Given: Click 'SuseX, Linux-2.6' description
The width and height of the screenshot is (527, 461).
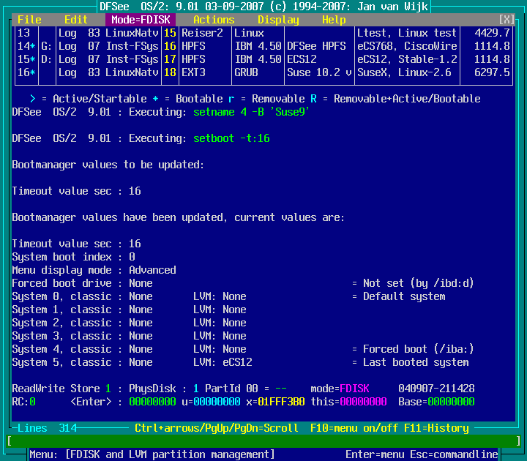Looking at the screenshot, I should (x=404, y=72).
